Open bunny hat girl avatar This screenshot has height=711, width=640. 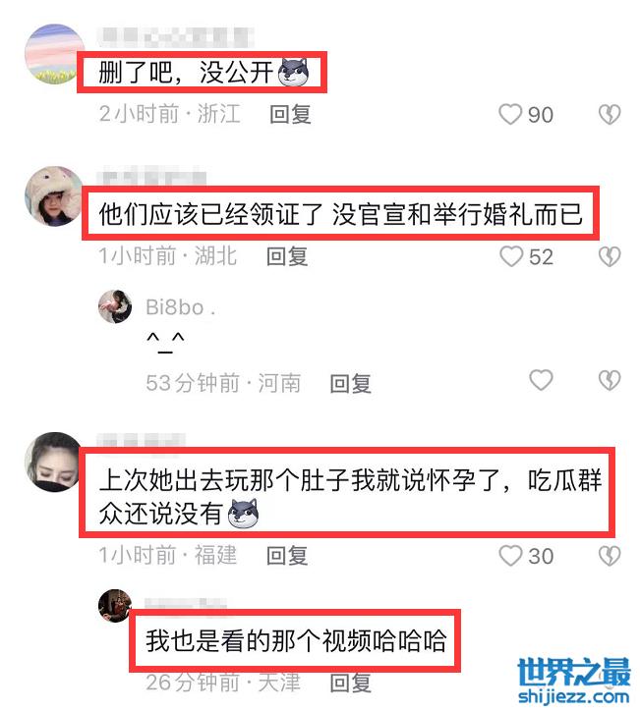pyautogui.click(x=54, y=195)
